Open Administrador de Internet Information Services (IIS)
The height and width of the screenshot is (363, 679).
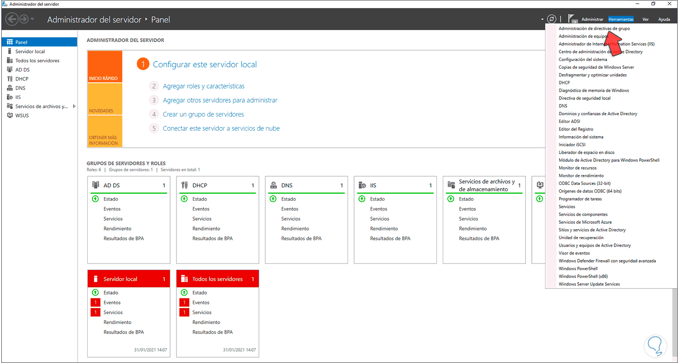click(607, 44)
